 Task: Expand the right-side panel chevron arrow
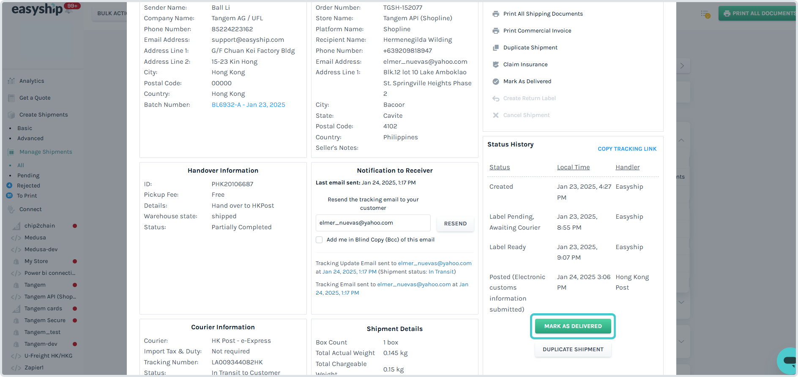pos(682,66)
